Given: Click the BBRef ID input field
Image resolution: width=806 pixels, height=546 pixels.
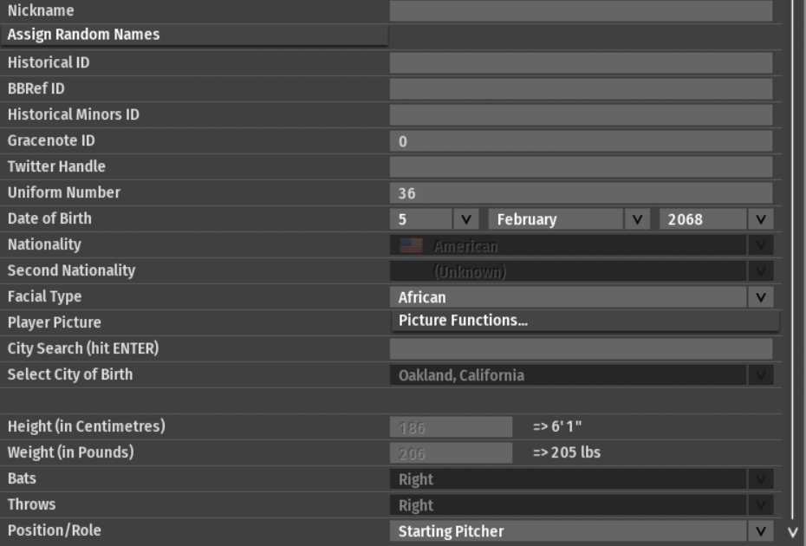Looking at the screenshot, I should pyautogui.click(x=581, y=88).
